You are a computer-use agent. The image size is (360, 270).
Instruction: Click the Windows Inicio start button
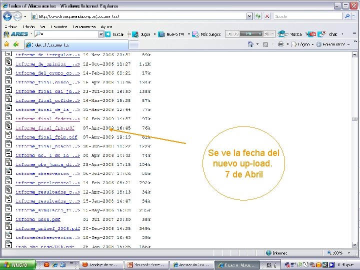(18, 264)
